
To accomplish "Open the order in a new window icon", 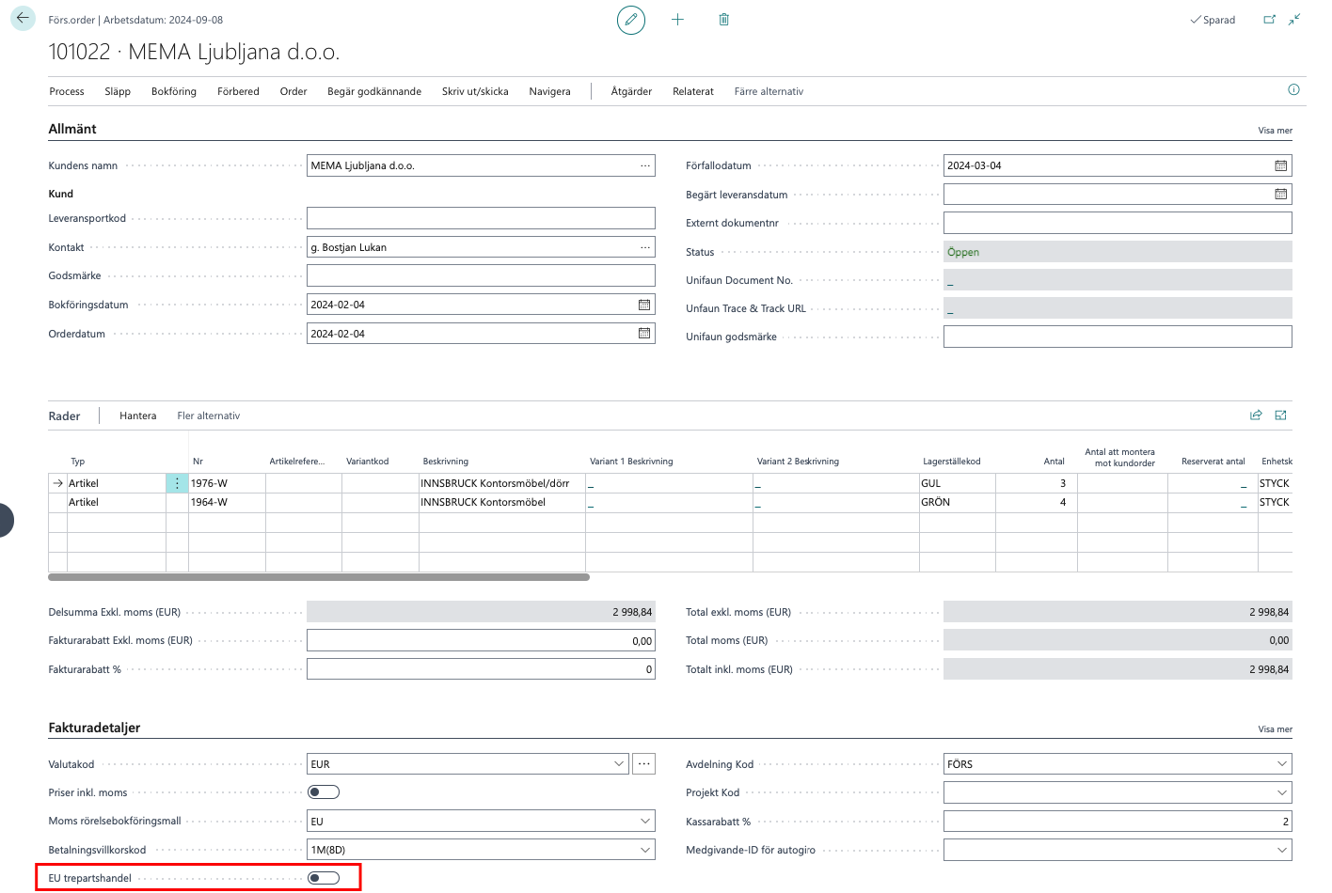I will pos(1269,20).
